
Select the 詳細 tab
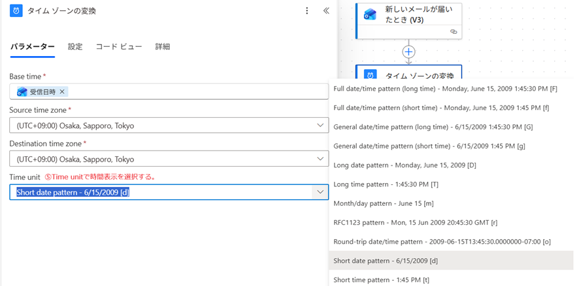point(163,46)
